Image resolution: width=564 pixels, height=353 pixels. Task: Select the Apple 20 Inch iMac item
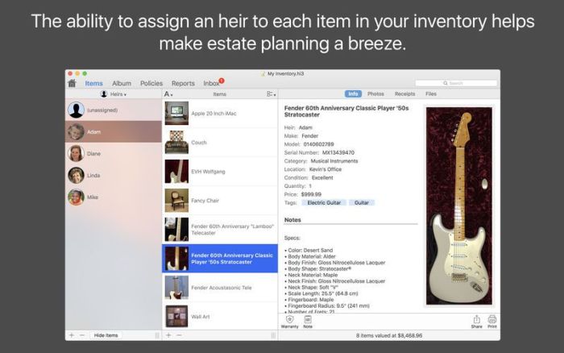[220, 114]
